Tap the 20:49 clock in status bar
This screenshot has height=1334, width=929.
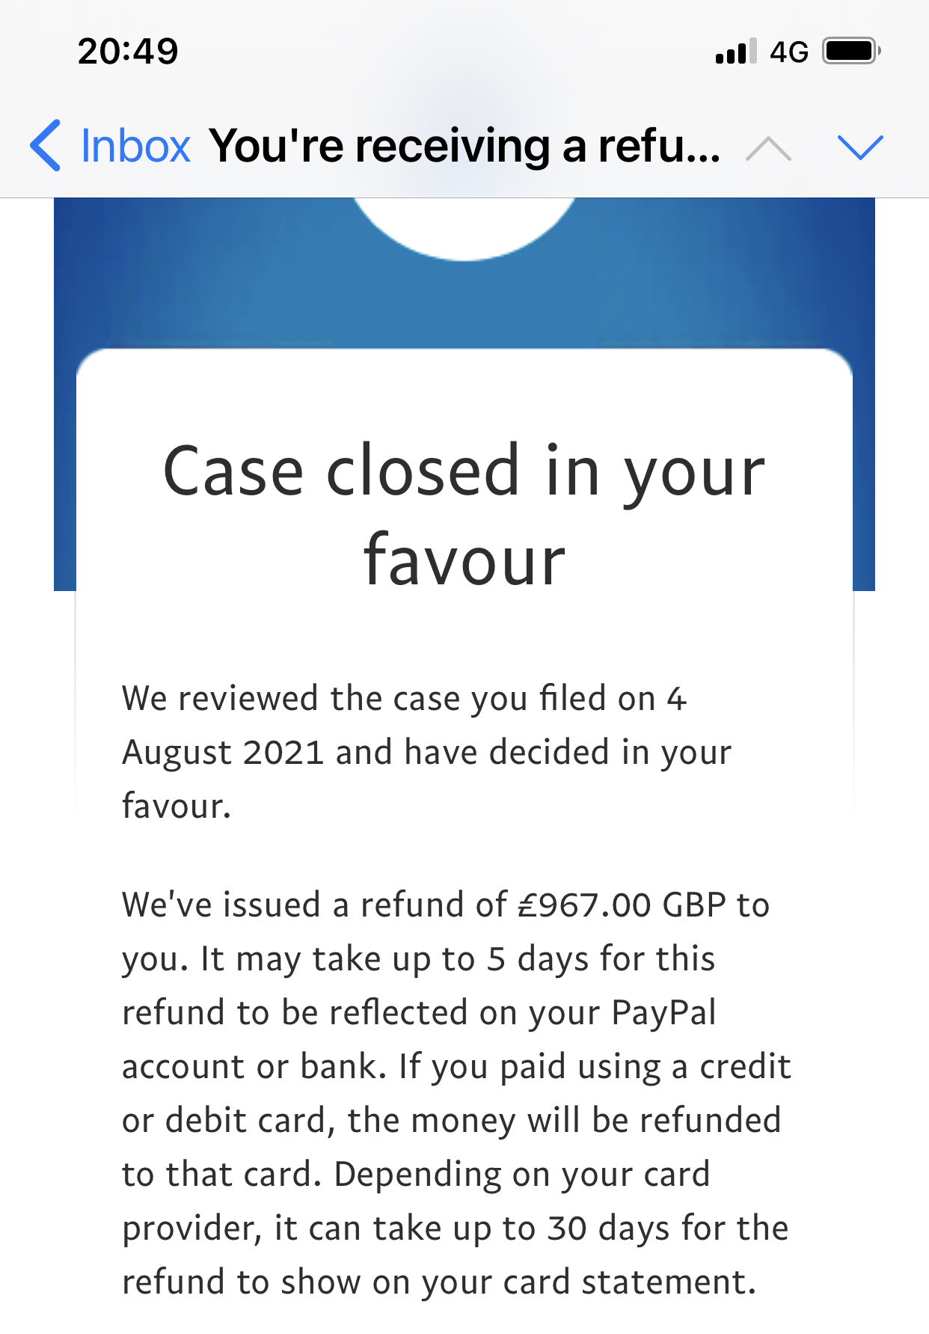pyautogui.click(x=128, y=52)
